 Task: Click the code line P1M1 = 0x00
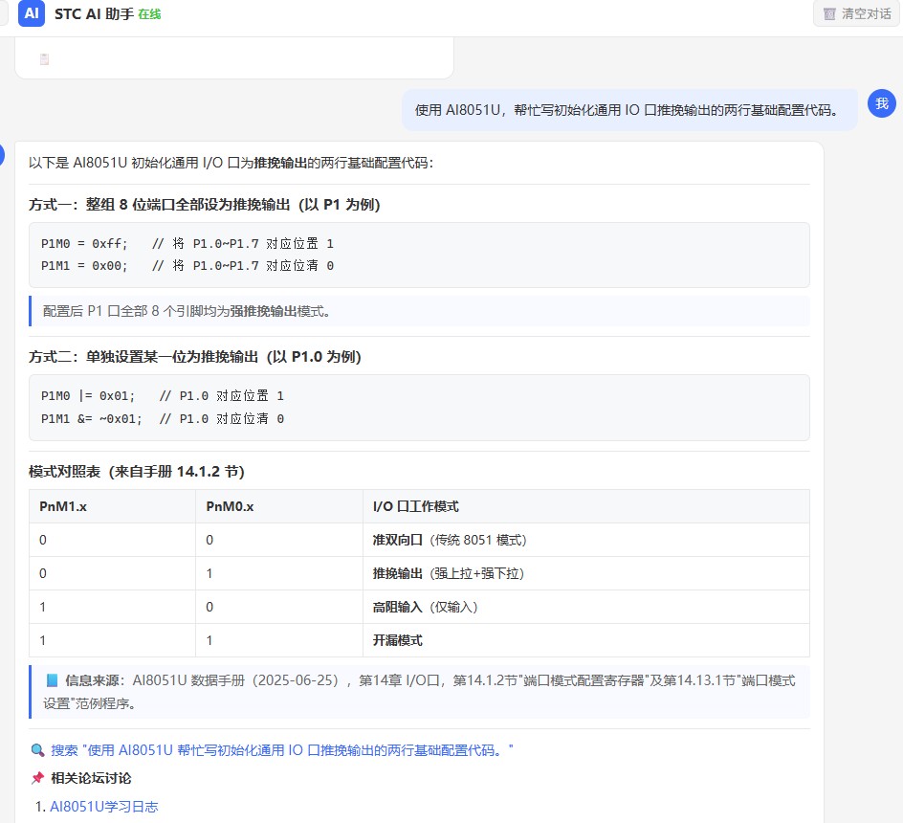187,266
